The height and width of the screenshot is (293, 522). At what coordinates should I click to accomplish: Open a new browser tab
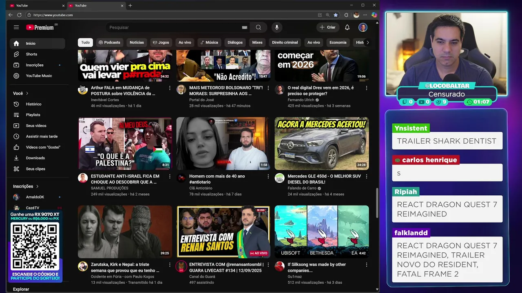pos(130,6)
